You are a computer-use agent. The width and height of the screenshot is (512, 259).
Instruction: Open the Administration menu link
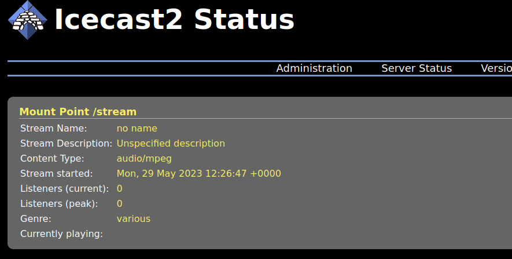(314, 68)
